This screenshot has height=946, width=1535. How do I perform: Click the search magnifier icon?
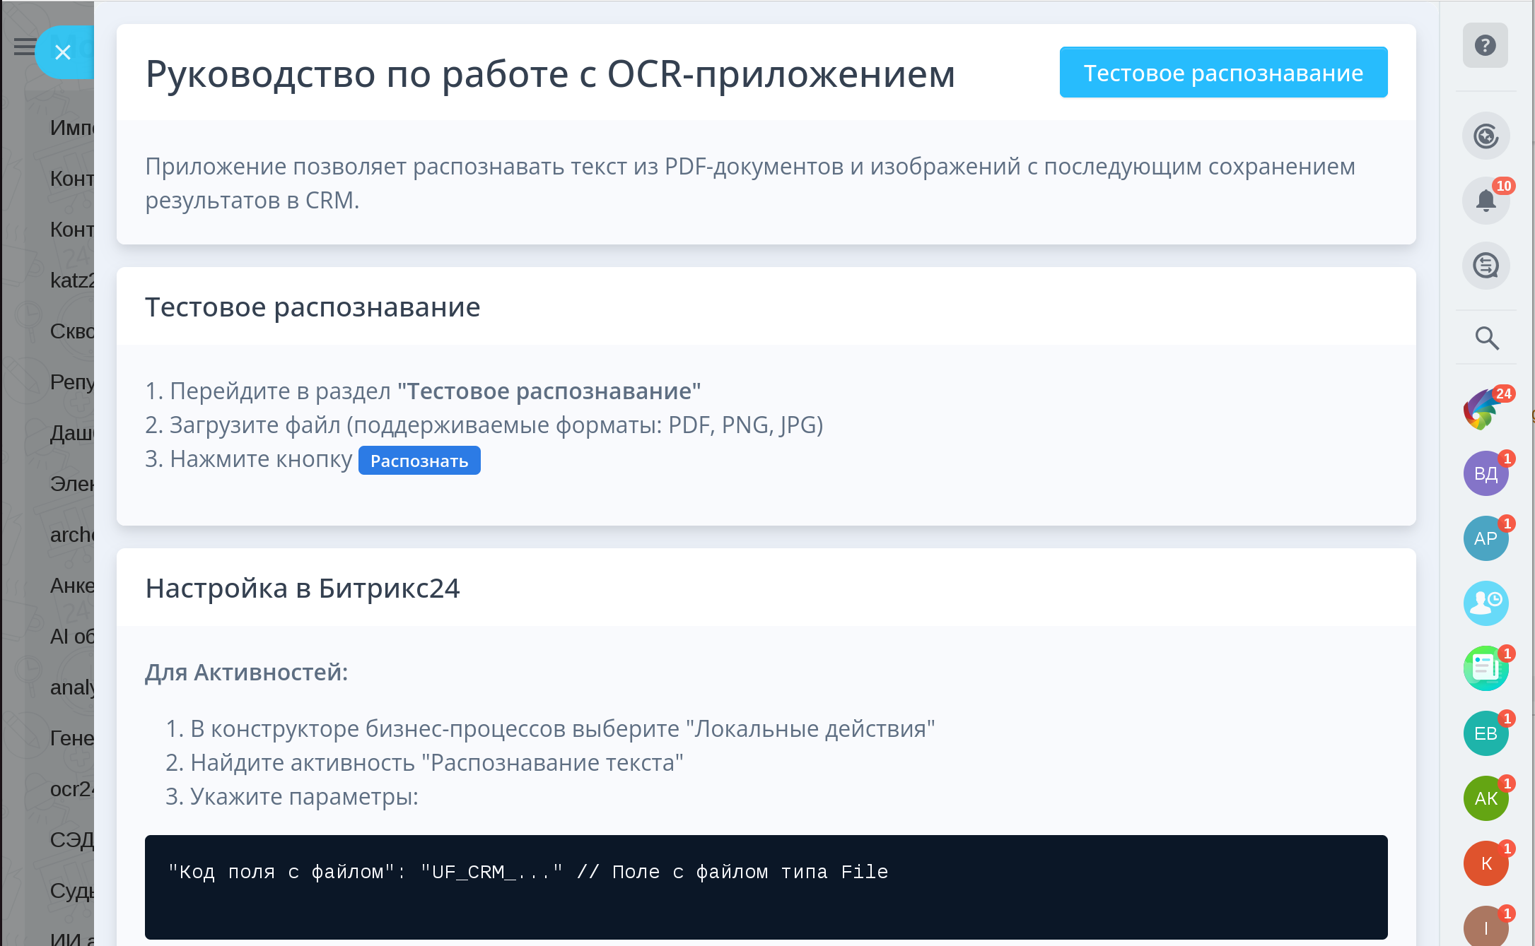point(1486,338)
